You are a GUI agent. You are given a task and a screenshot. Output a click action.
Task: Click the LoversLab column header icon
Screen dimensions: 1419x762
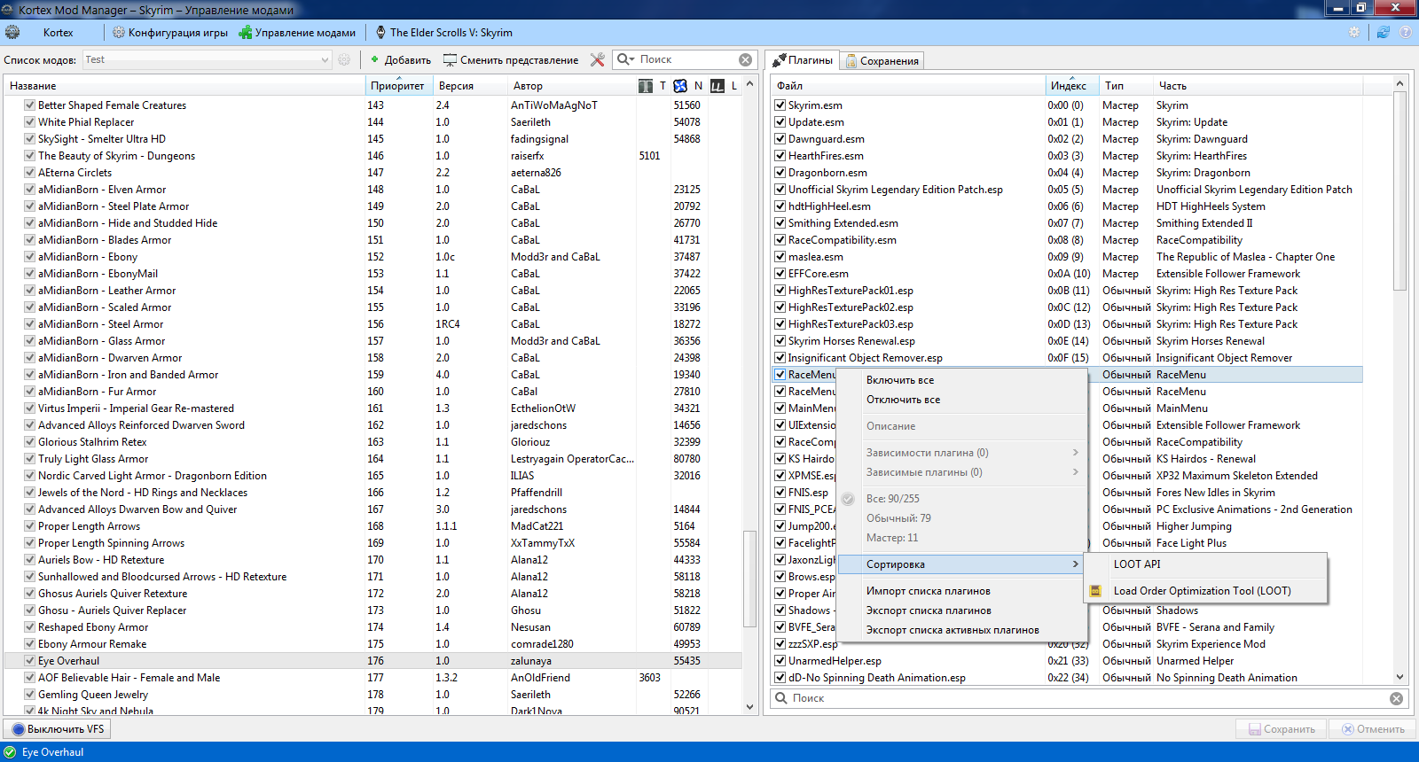coord(717,86)
